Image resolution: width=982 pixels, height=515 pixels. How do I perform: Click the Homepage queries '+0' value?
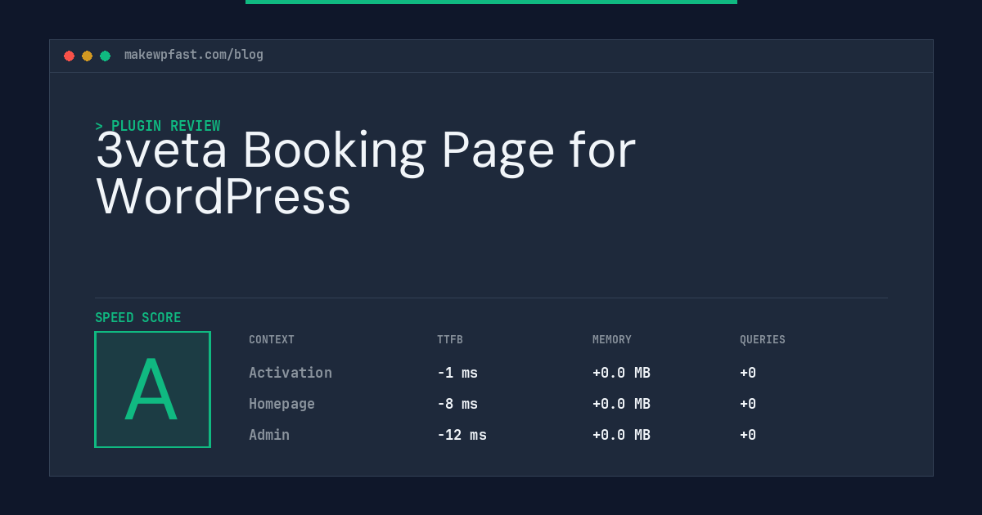(x=748, y=404)
